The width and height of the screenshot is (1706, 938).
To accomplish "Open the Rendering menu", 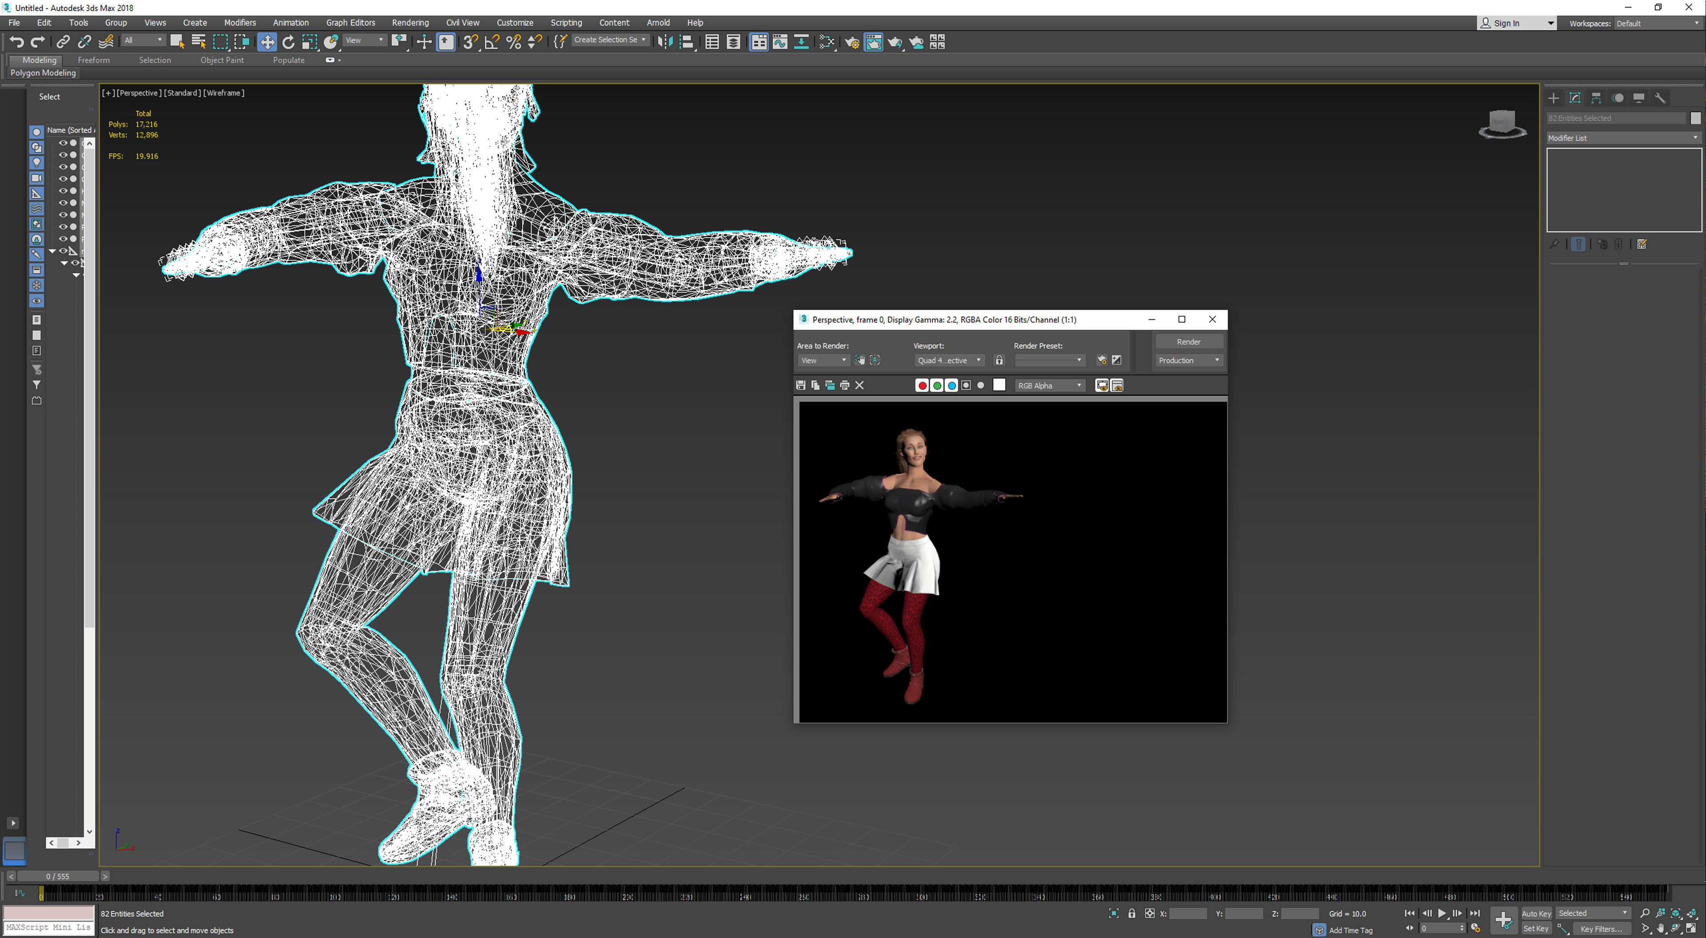I will (x=410, y=23).
